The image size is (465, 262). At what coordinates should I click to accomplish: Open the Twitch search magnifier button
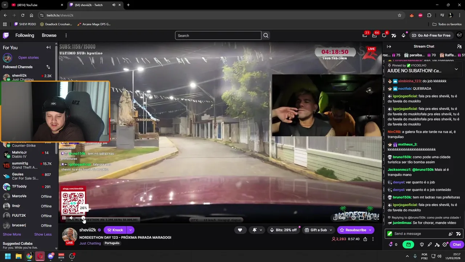[x=266, y=35]
